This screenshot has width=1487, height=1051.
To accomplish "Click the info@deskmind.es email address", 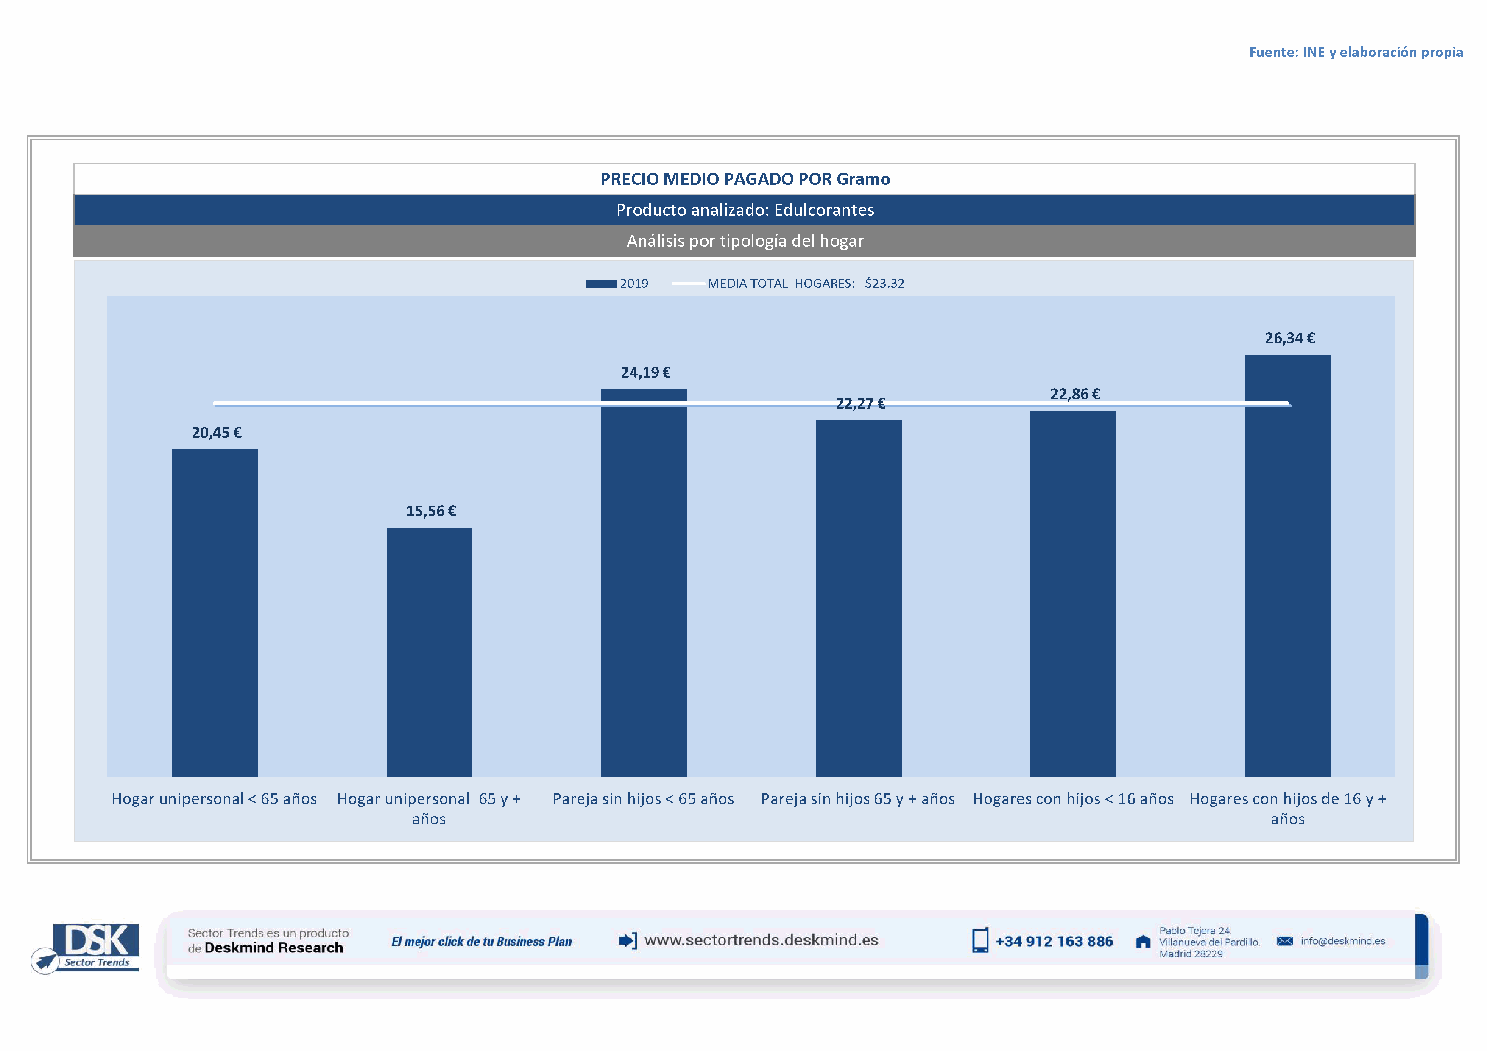I will [1342, 941].
